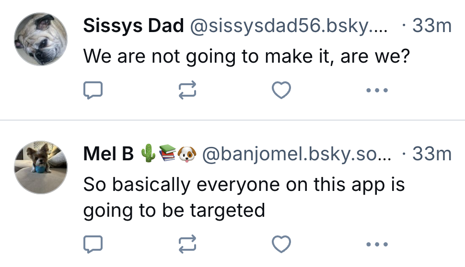Open Sissys Dad's bulldog profile avatar
The width and height of the screenshot is (465, 267).
tap(41, 39)
